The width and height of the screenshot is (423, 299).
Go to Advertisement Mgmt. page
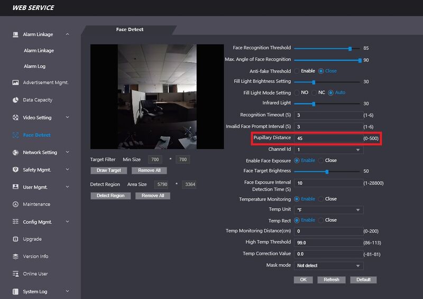pos(45,82)
